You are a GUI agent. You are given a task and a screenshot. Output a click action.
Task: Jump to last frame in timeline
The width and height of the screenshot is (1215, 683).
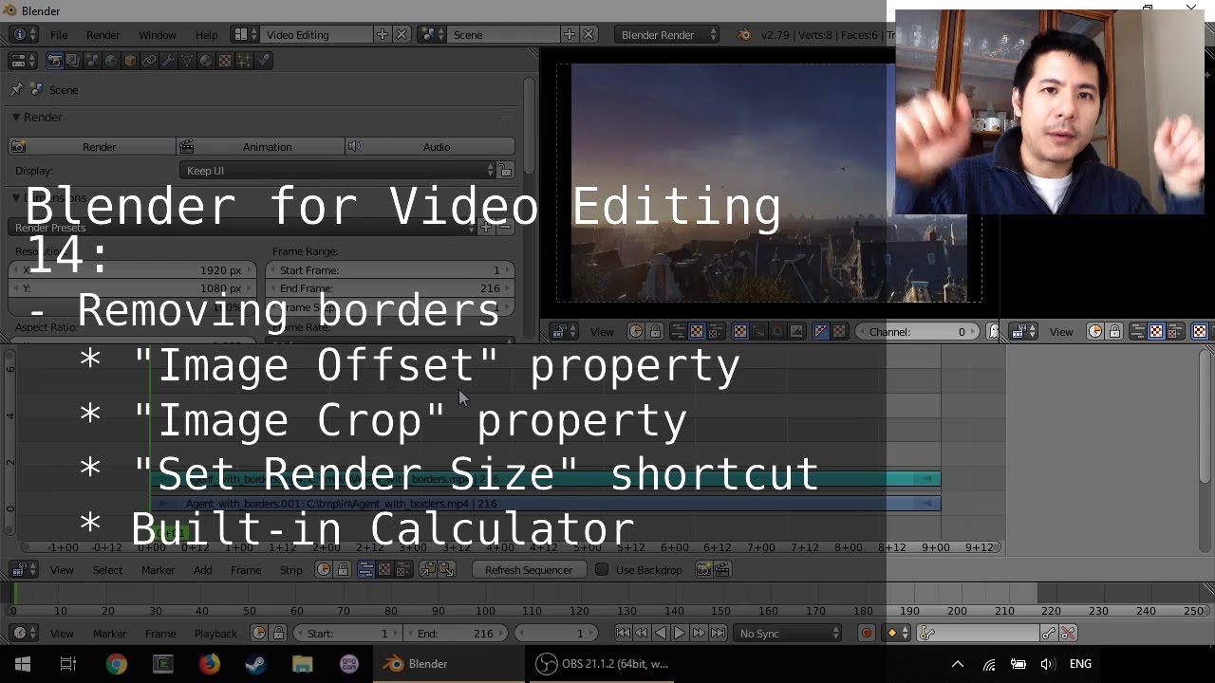(718, 633)
